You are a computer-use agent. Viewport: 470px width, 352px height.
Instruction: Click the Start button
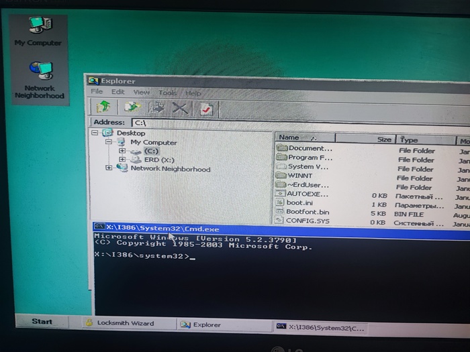(x=42, y=322)
